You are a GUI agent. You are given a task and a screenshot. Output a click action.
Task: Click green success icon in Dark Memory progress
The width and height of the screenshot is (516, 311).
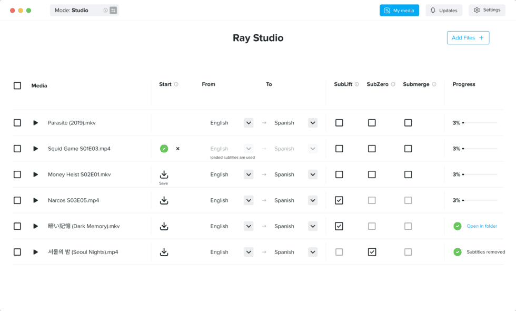(458, 226)
